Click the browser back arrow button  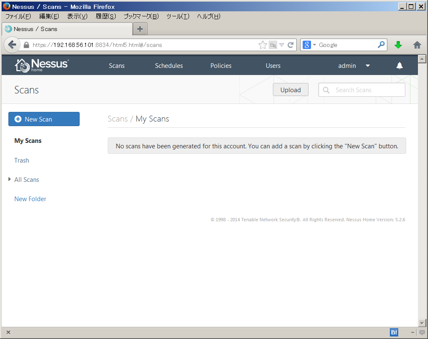pos(12,45)
